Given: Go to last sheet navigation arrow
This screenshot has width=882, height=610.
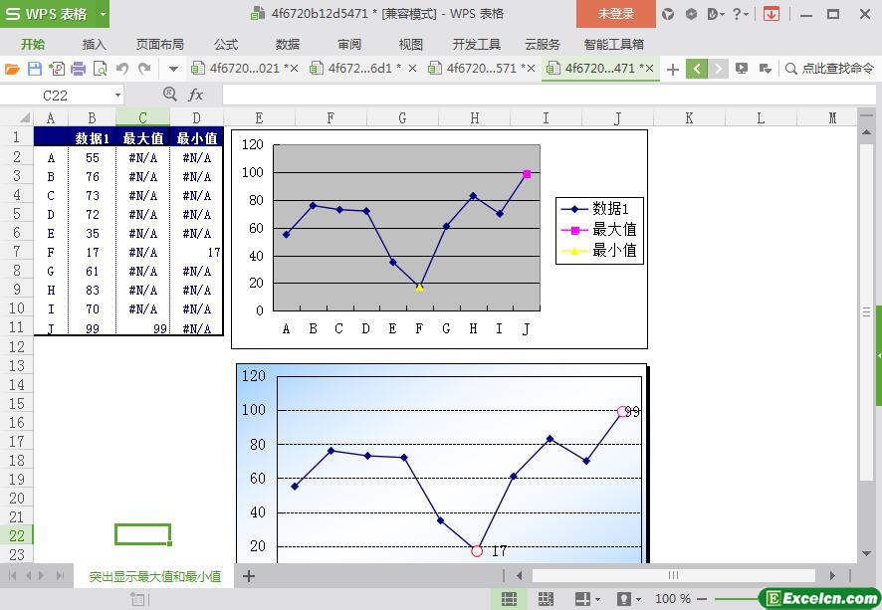Looking at the screenshot, I should [x=60, y=576].
